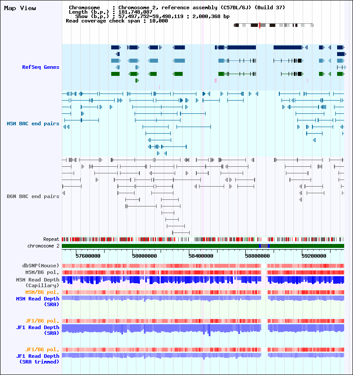Open the MSM BAC end pairs link
This screenshot has width=353, height=375.
[33, 124]
